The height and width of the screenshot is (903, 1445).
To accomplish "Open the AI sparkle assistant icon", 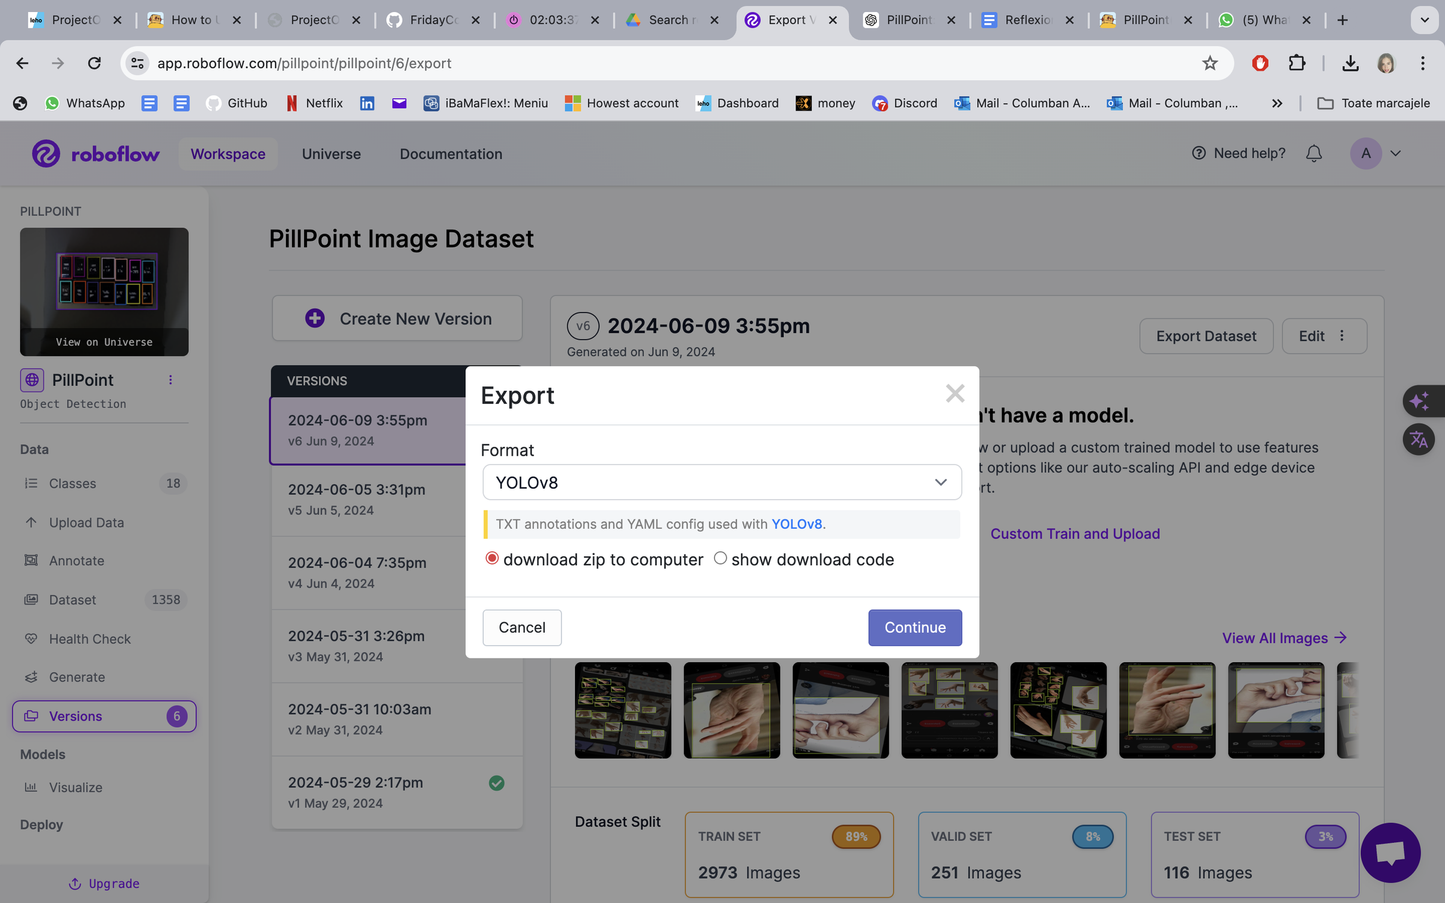I will pyautogui.click(x=1419, y=401).
